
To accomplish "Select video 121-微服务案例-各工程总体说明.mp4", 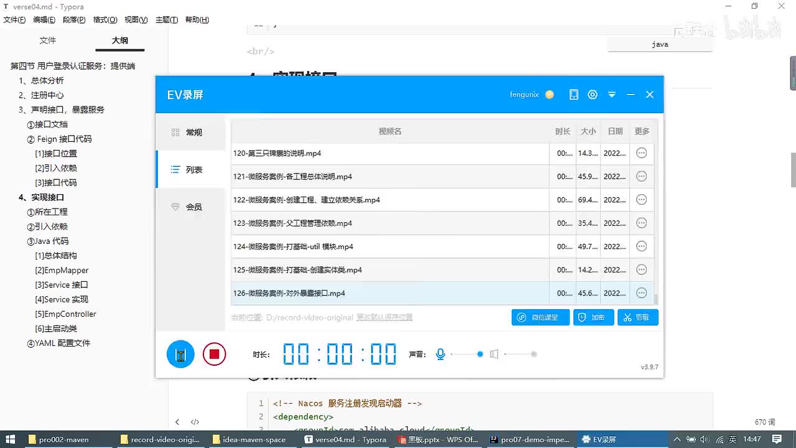I will 390,176.
